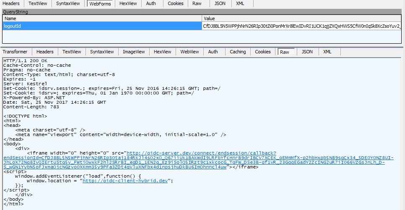Open the response HexView tab
405x210 pixels.
pos(163,52)
